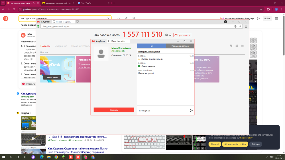Open Microsoft Edge from the taskbar
285x160 pixels.
pos(42,157)
